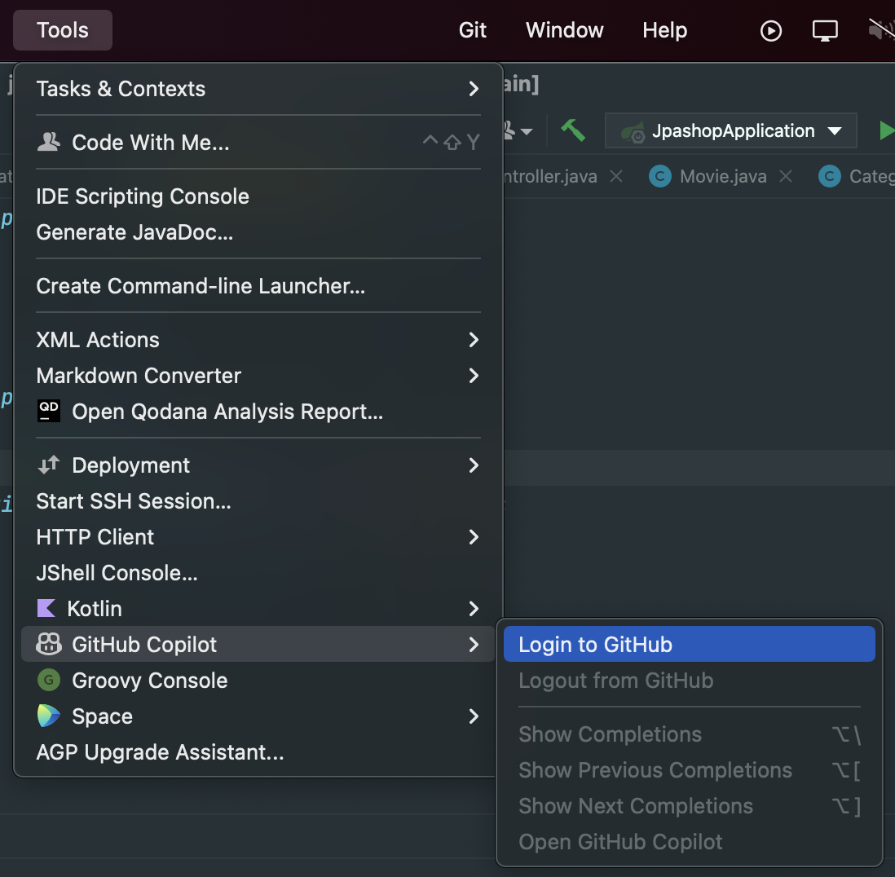Close the ...ntroller.java tab
The width and height of the screenshot is (895, 877).
tap(616, 176)
